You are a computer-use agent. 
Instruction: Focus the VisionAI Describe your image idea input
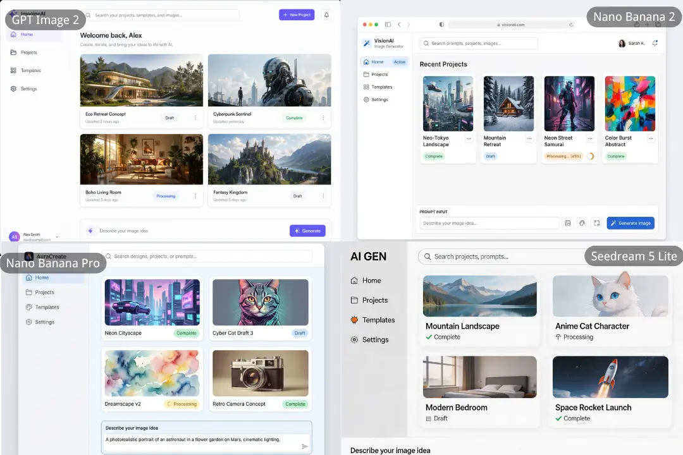489,223
